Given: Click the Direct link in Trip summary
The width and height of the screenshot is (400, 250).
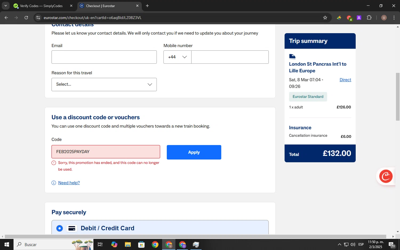Looking at the screenshot, I should click(x=345, y=80).
